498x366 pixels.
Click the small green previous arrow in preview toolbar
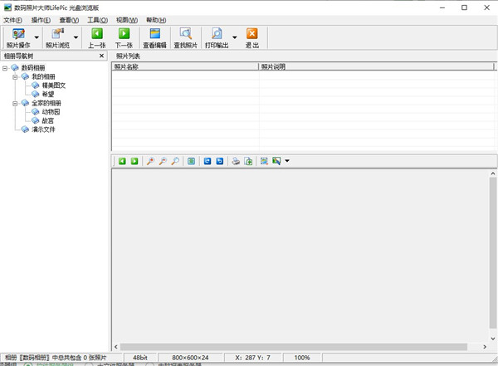(x=122, y=161)
